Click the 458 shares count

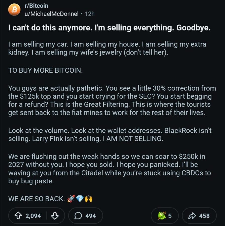click(x=204, y=216)
